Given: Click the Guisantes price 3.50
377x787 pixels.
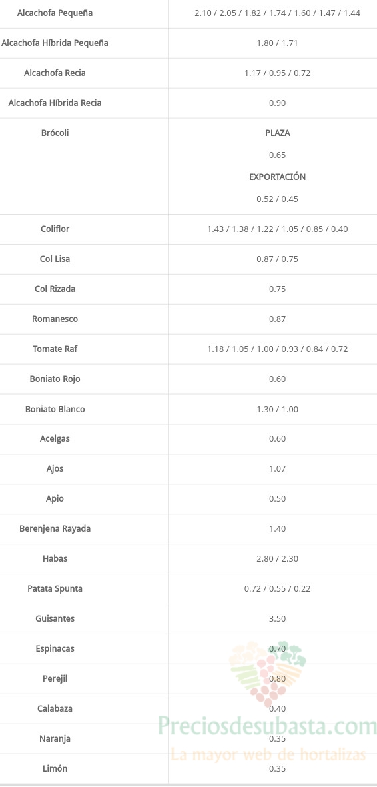Looking at the screenshot, I should 277,618.
